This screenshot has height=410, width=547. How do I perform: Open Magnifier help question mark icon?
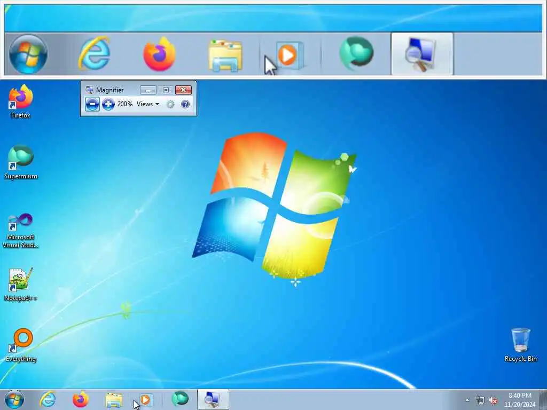point(185,104)
